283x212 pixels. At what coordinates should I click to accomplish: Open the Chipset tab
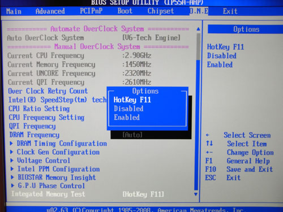point(161,11)
